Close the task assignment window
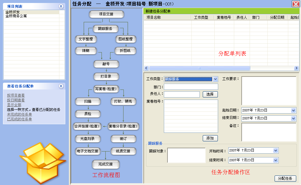301x185 pixels. pos(296,4)
